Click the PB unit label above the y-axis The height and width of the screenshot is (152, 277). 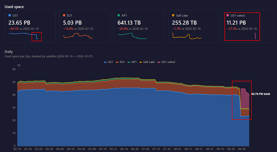pyautogui.click(x=19, y=65)
